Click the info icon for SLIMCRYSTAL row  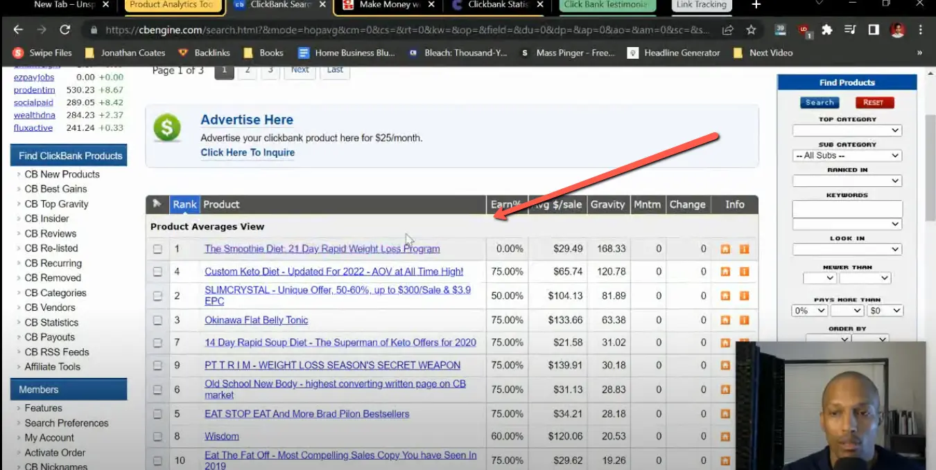(x=744, y=296)
